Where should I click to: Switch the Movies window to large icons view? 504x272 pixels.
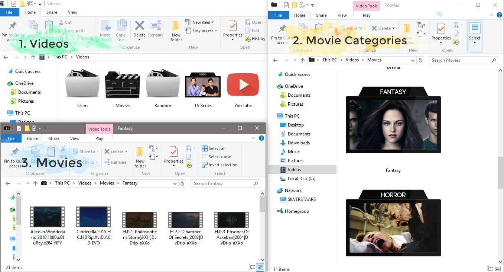(498, 269)
